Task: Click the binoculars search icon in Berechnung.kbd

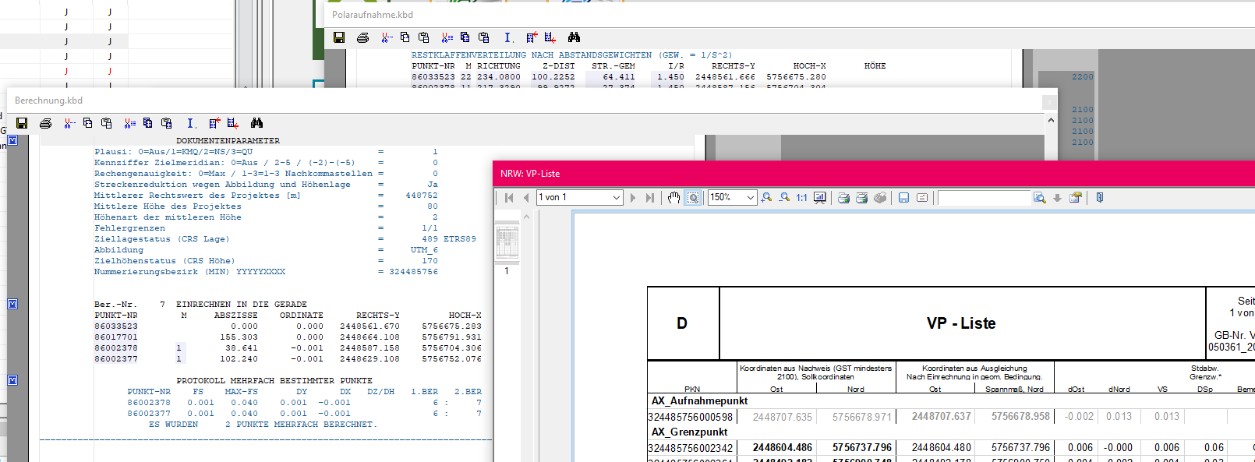Action: point(256,123)
